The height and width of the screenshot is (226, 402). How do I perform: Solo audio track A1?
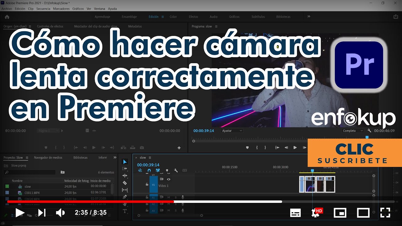[x=176, y=197]
